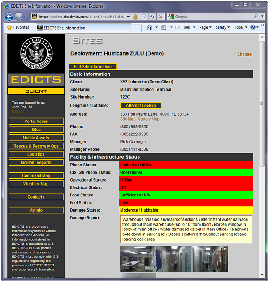Click the security lock icon in address bar
Image resolution: width=269 pixels, height=282 pixels.
pyautogui.click(x=135, y=17)
